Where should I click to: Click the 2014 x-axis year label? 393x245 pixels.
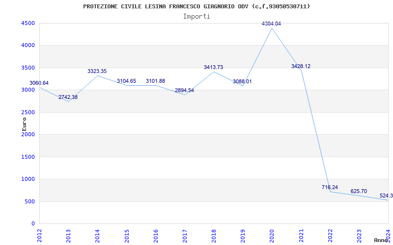(97, 236)
